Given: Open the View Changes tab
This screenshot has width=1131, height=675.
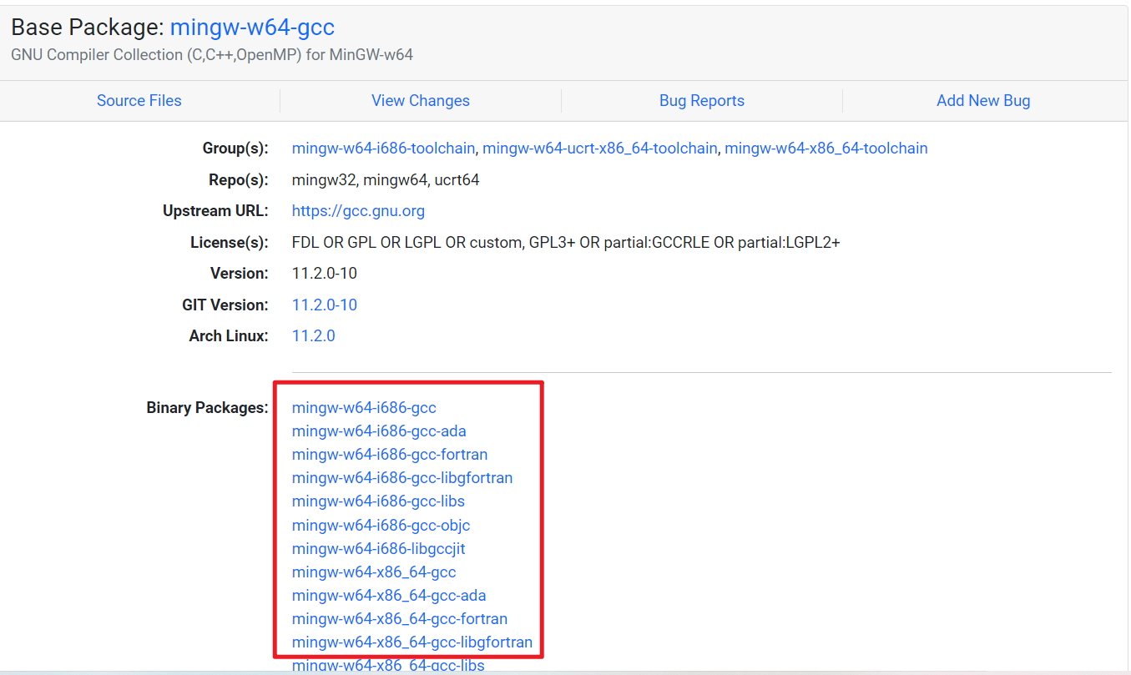Looking at the screenshot, I should (x=421, y=101).
